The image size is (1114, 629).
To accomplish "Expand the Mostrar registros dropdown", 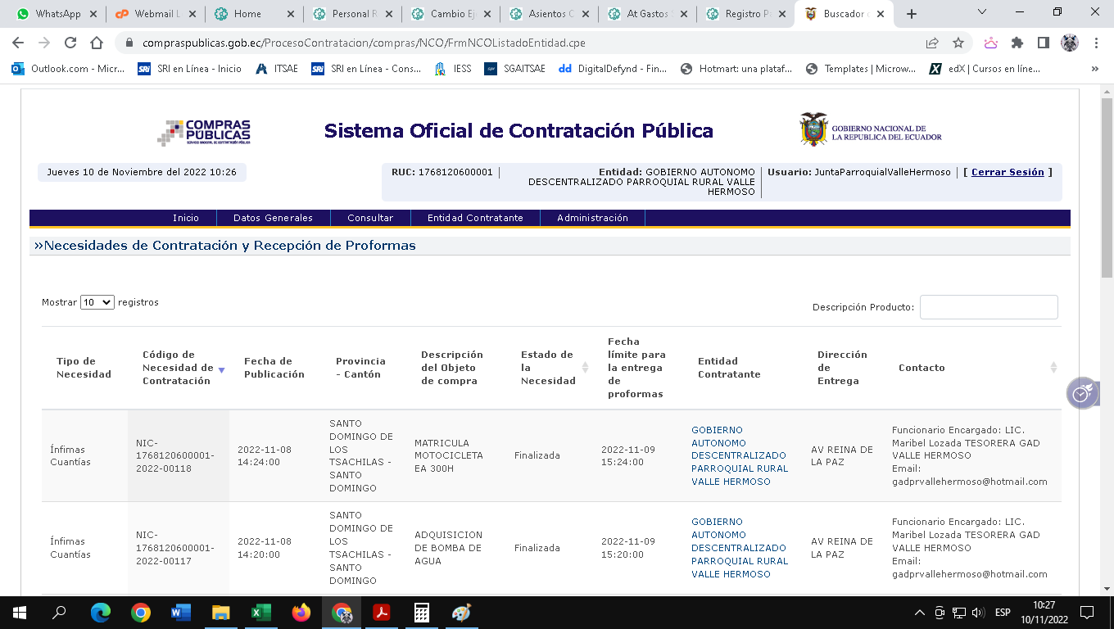I will 97,302.
